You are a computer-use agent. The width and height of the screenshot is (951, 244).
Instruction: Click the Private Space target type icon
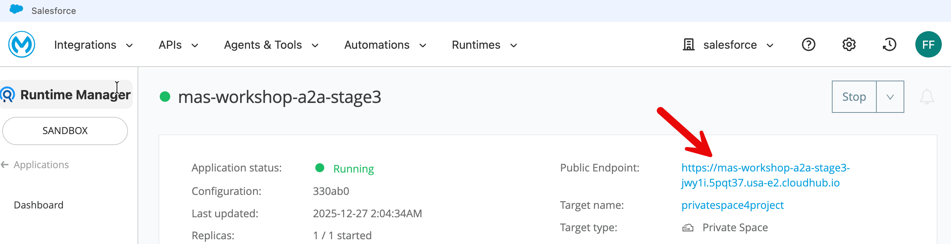(x=687, y=228)
